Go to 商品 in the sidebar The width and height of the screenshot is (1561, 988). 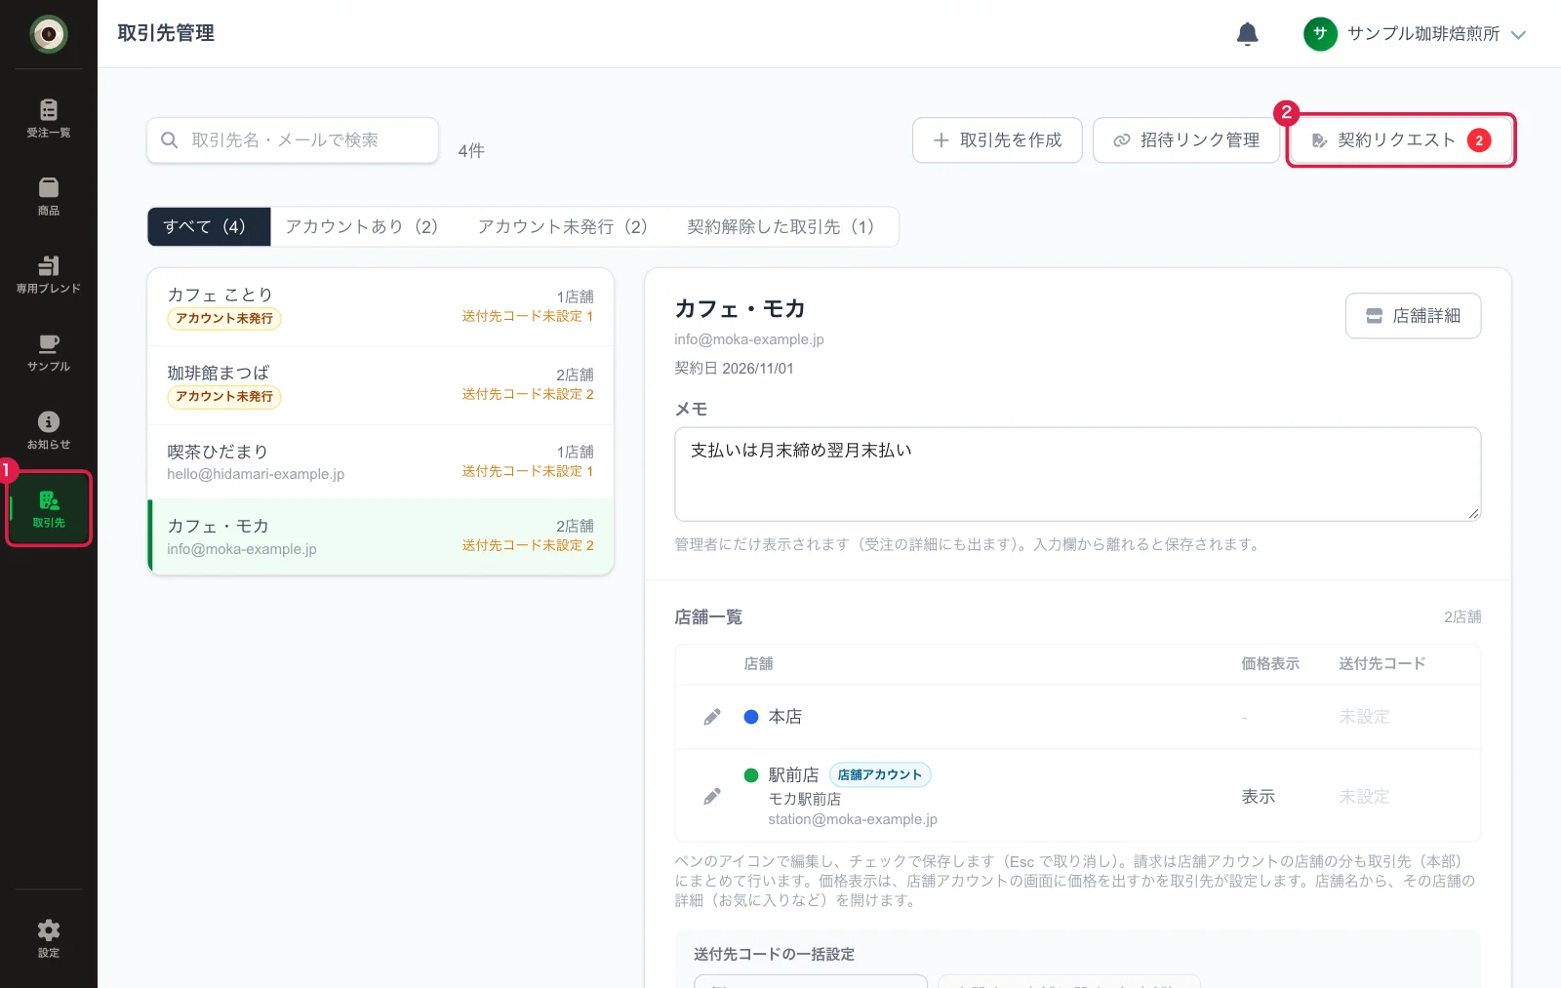click(49, 196)
